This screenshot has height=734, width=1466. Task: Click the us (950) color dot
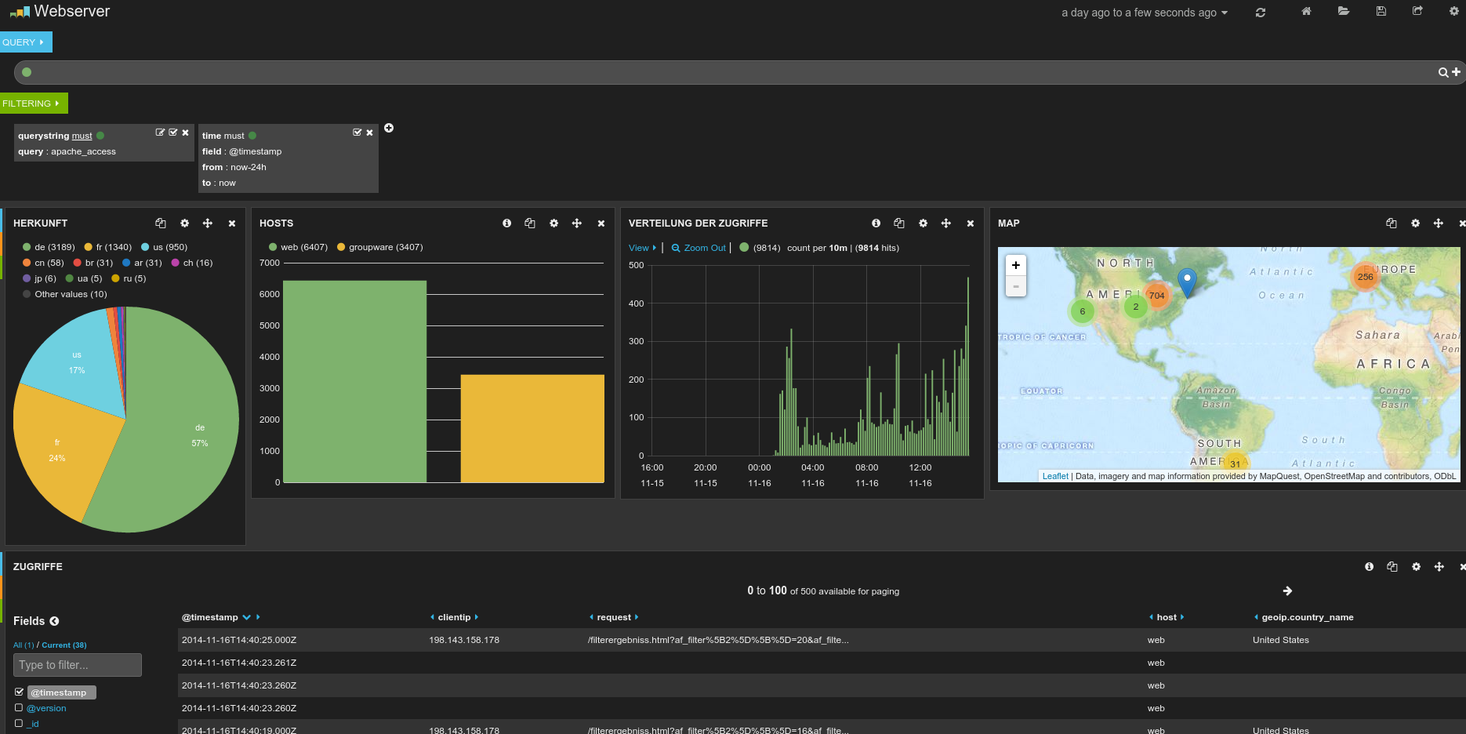(145, 247)
